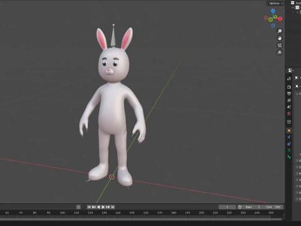Play the animation forward
This screenshot has height=226, width=301.
(x=103, y=207)
